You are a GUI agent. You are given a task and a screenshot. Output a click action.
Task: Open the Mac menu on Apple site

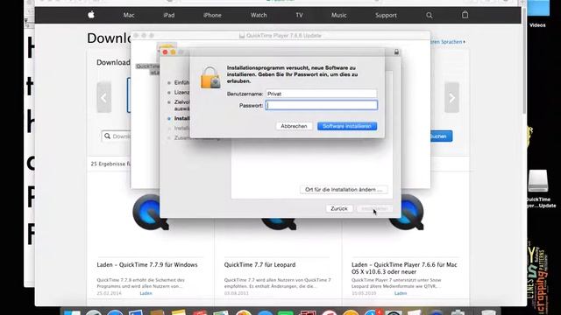(x=129, y=15)
